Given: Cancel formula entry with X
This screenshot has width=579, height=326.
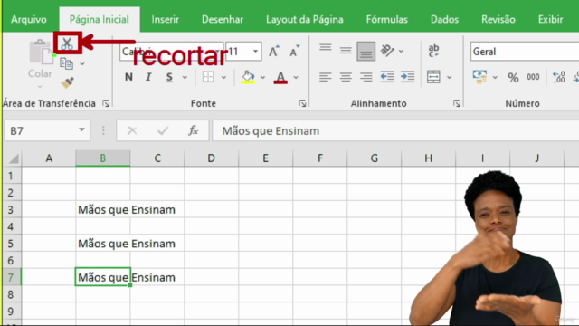Looking at the screenshot, I should (x=132, y=130).
